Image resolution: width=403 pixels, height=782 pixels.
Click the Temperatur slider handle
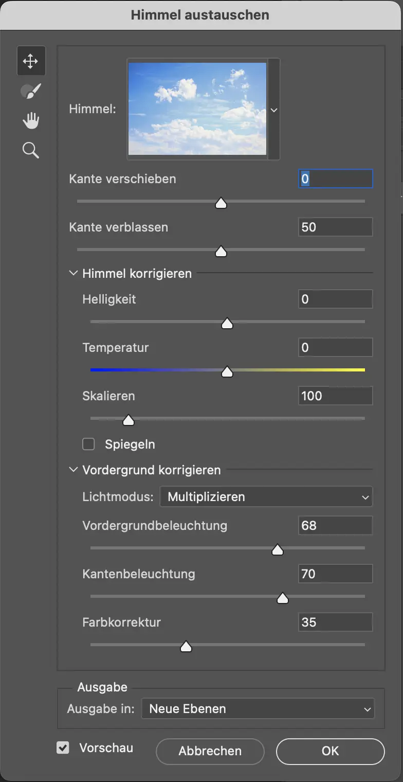pyautogui.click(x=227, y=371)
